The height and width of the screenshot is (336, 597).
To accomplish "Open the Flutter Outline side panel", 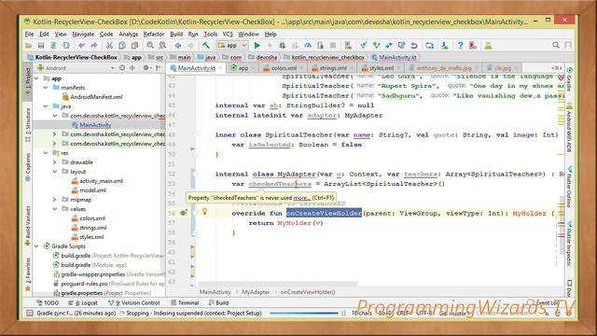I will click(x=569, y=187).
